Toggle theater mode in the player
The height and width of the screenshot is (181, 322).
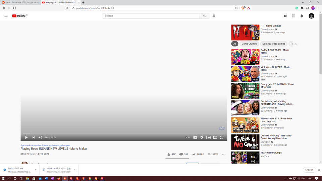tap(215, 137)
